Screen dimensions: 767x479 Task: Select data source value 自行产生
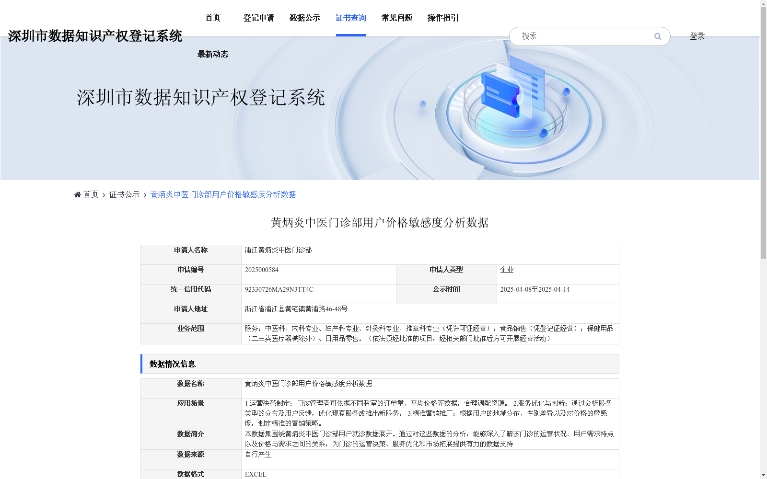pos(258,455)
